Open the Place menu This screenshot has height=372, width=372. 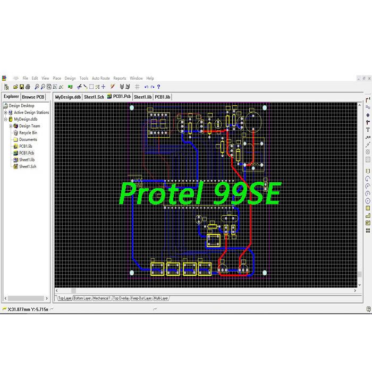57,78
